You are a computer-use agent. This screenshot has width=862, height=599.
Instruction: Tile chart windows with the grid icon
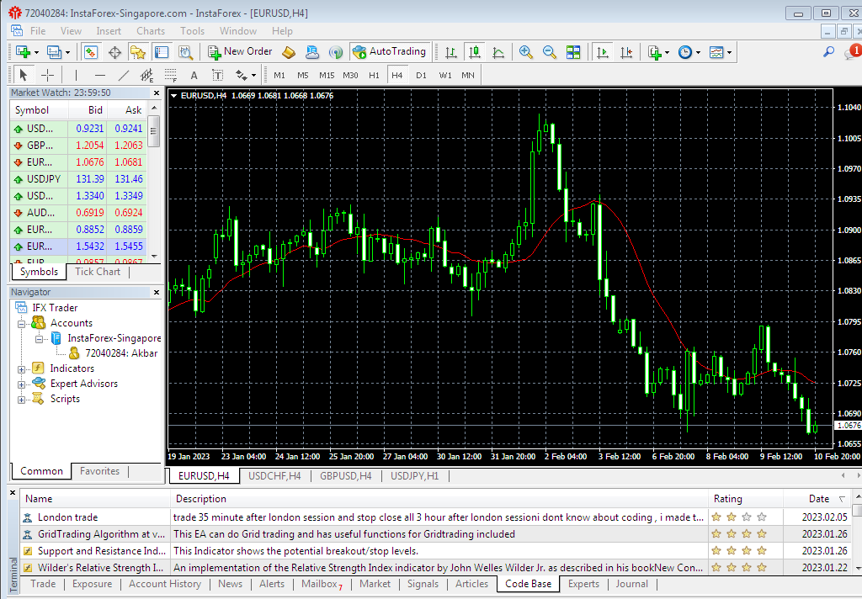[x=573, y=52]
